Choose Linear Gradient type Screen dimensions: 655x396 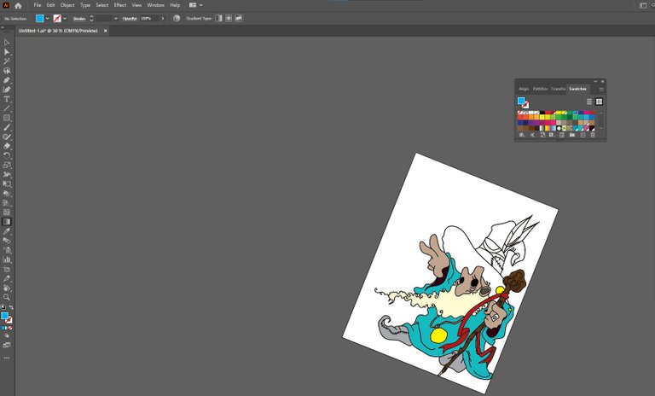tap(218, 19)
